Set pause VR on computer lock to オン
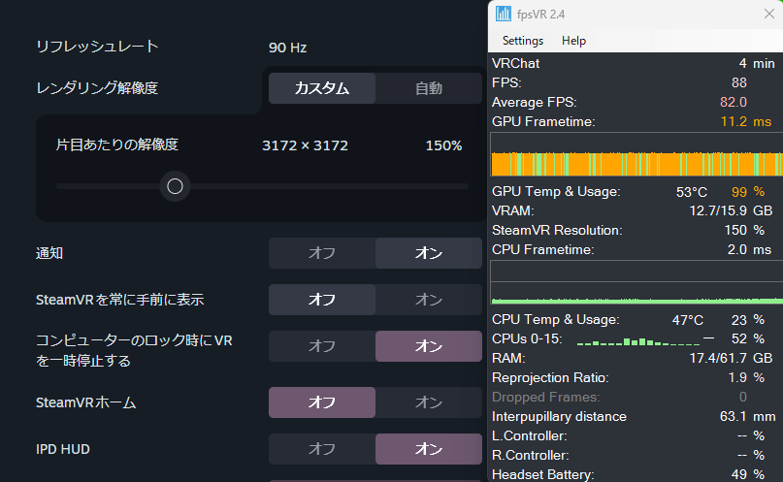The width and height of the screenshot is (783, 482). 428,346
